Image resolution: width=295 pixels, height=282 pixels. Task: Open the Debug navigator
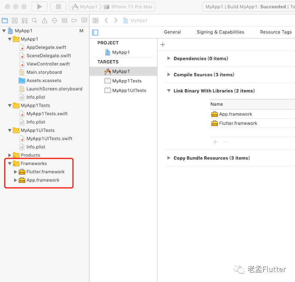tap(64, 20)
